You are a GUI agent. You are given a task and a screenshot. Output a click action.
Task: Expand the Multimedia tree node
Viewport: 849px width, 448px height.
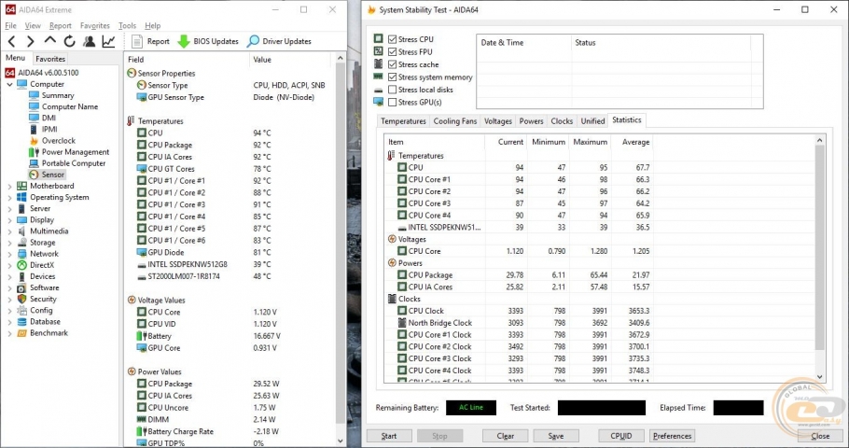(9, 231)
